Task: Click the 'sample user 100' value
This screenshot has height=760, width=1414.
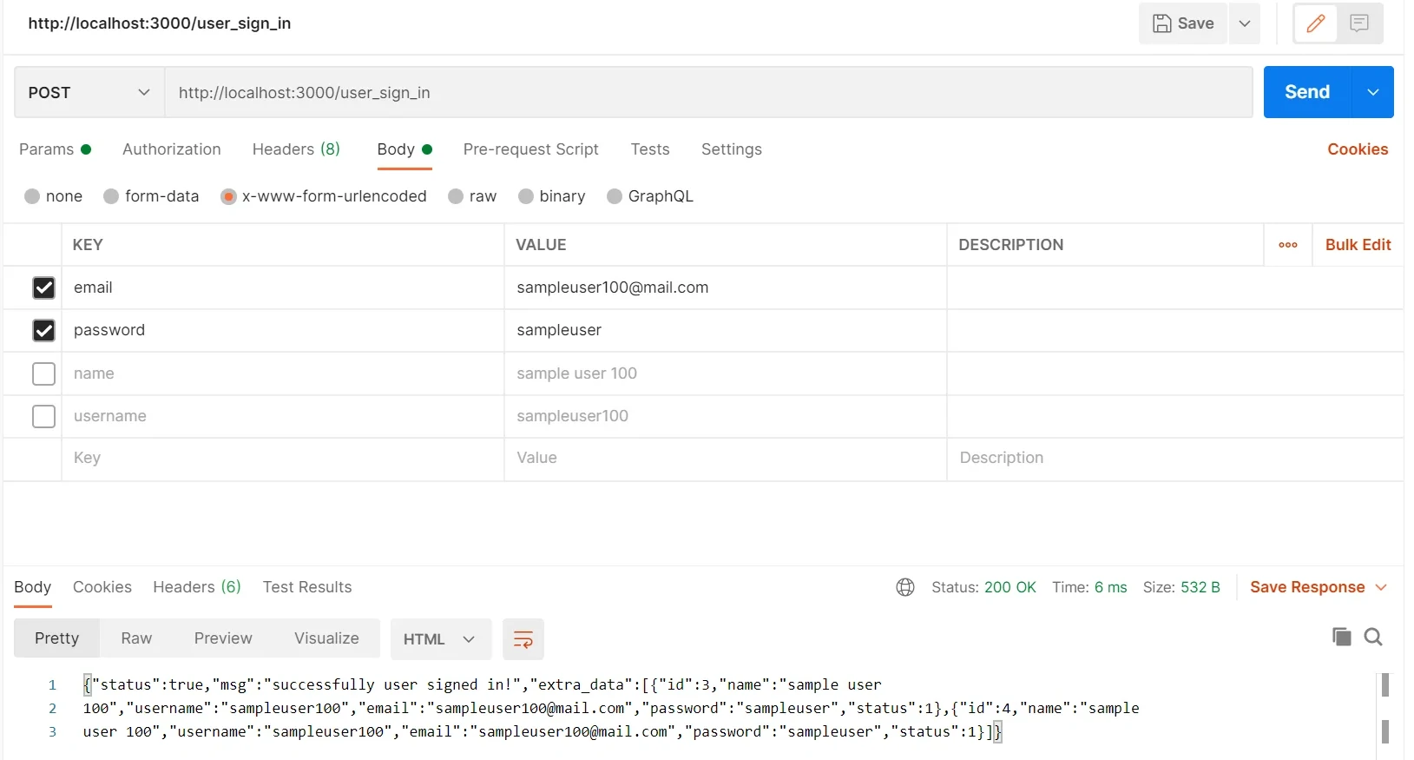Action: pyautogui.click(x=577, y=373)
